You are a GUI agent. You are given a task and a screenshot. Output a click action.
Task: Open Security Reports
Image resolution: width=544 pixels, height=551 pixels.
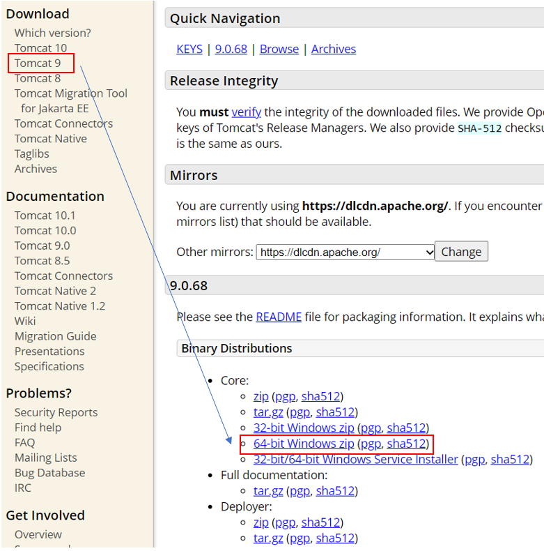coord(56,412)
